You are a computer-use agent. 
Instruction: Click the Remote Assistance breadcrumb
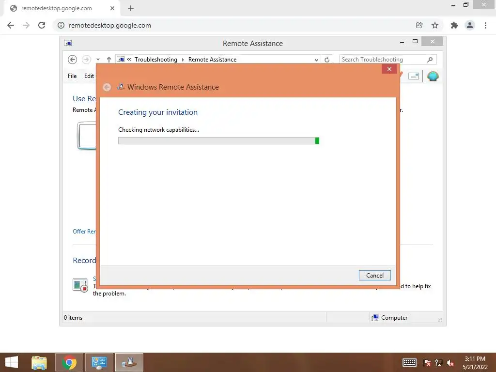tap(212, 60)
